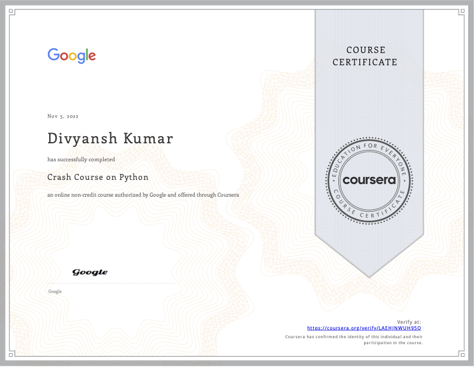Click the top-right corner ornament

click(462, 11)
